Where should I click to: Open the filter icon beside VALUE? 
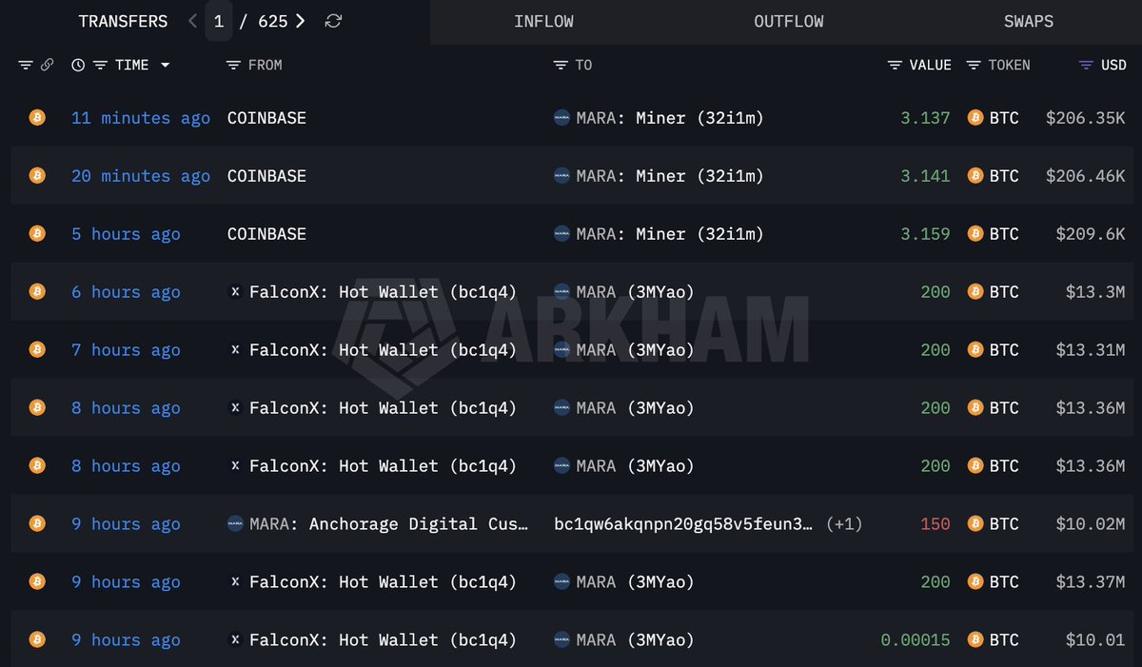point(895,65)
